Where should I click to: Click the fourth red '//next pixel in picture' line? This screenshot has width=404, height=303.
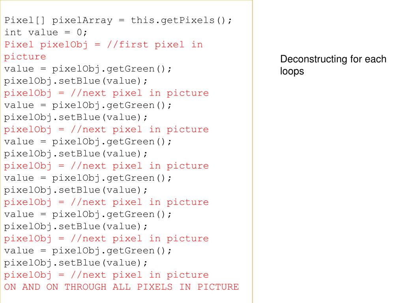click(106, 202)
